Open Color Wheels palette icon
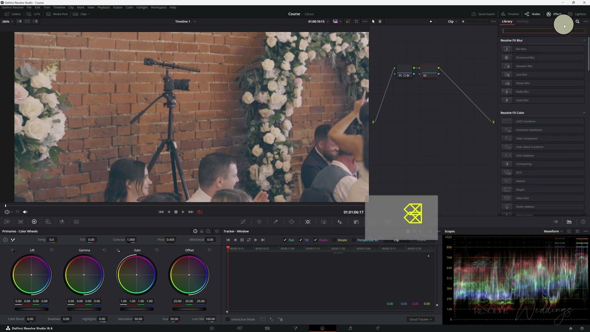This screenshot has width=590, height=332. pyautogui.click(x=34, y=222)
